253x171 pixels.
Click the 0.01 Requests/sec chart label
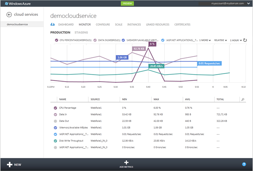point(209,63)
